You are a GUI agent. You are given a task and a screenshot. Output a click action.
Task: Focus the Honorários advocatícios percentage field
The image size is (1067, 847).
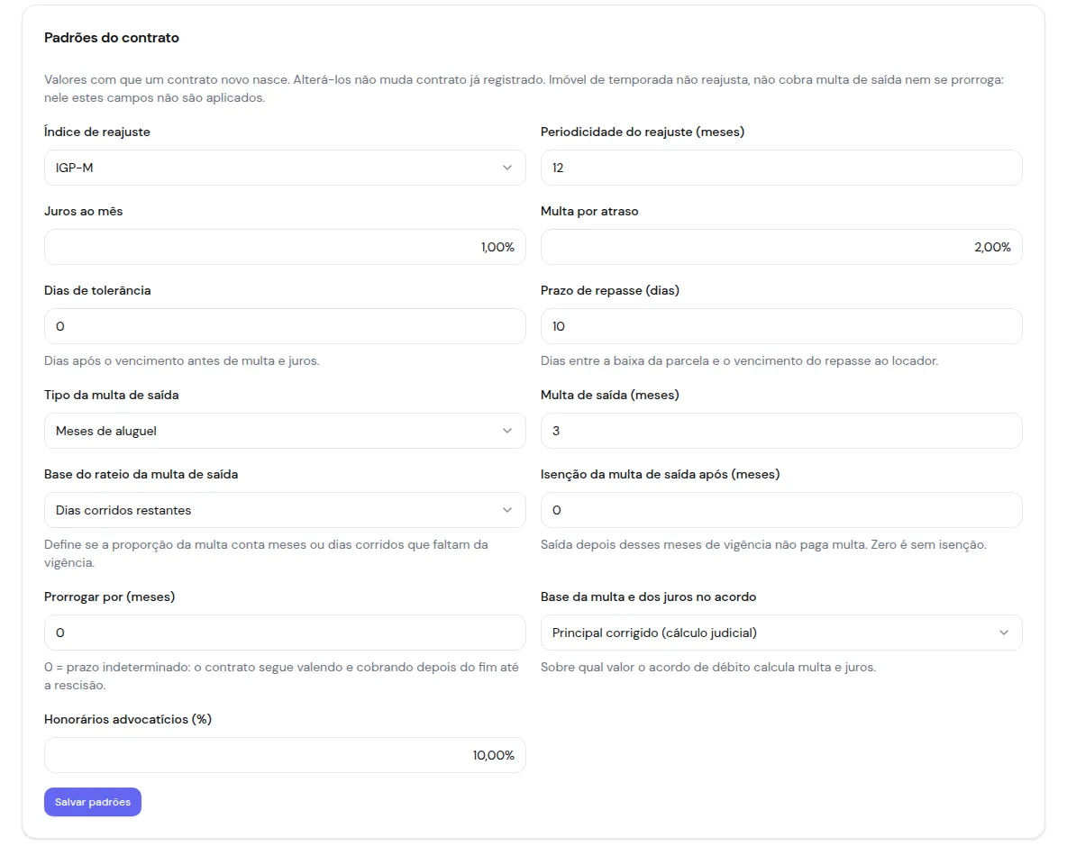tap(285, 755)
